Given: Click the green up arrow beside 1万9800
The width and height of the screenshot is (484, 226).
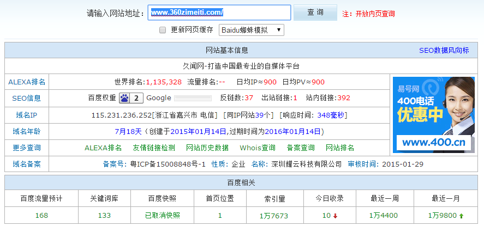Looking at the screenshot, I should point(461,216).
